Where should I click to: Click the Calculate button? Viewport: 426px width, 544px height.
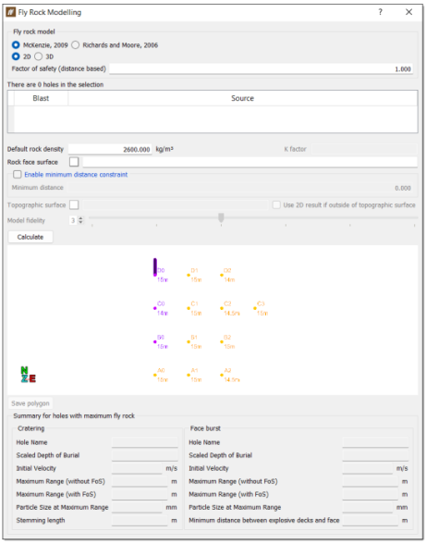[x=30, y=237]
